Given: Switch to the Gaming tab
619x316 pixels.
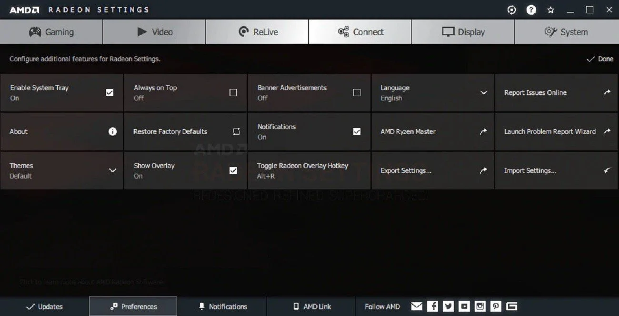Looking at the screenshot, I should (51, 32).
